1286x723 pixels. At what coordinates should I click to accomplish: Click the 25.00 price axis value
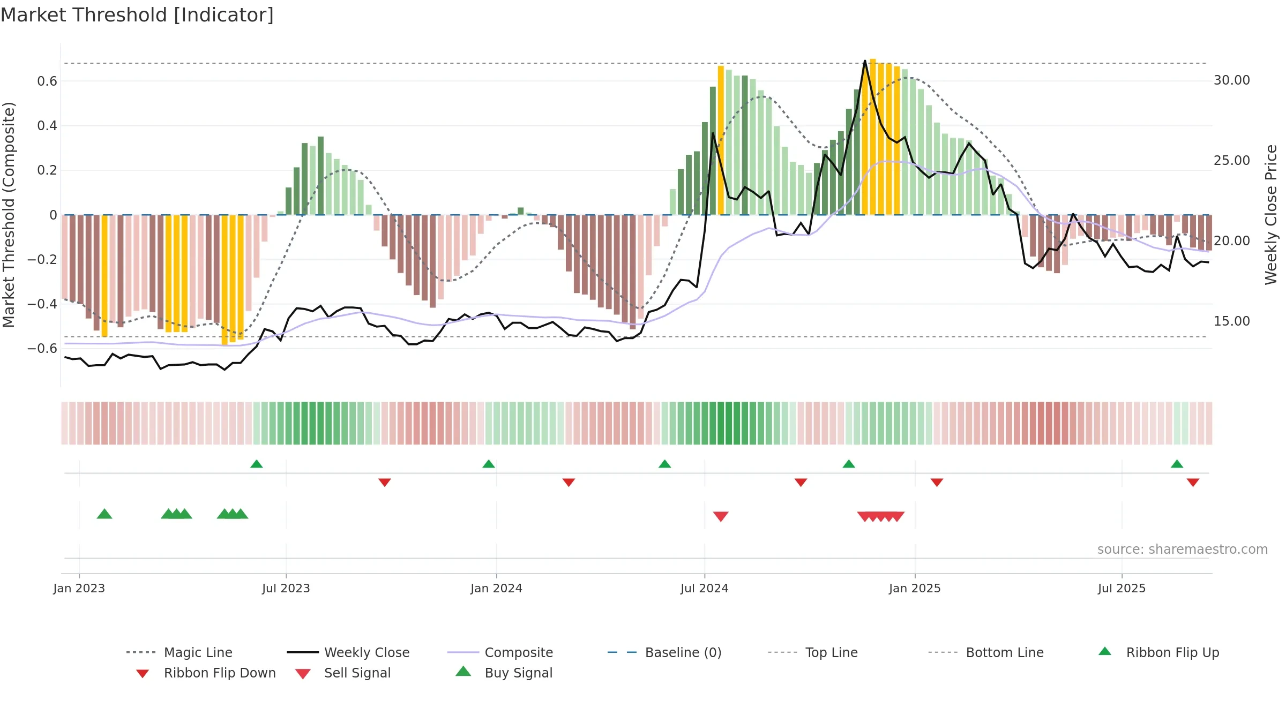1232,161
